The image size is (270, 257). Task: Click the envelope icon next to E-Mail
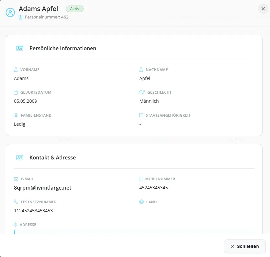[x=16, y=179]
